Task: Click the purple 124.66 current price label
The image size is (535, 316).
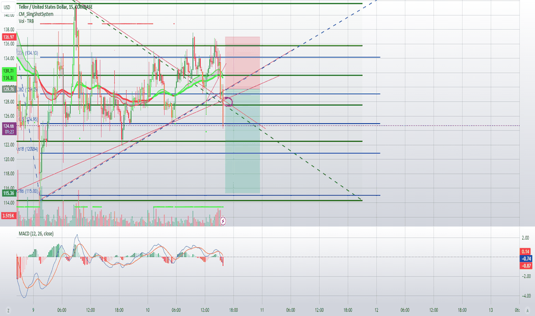Action: click(9, 126)
